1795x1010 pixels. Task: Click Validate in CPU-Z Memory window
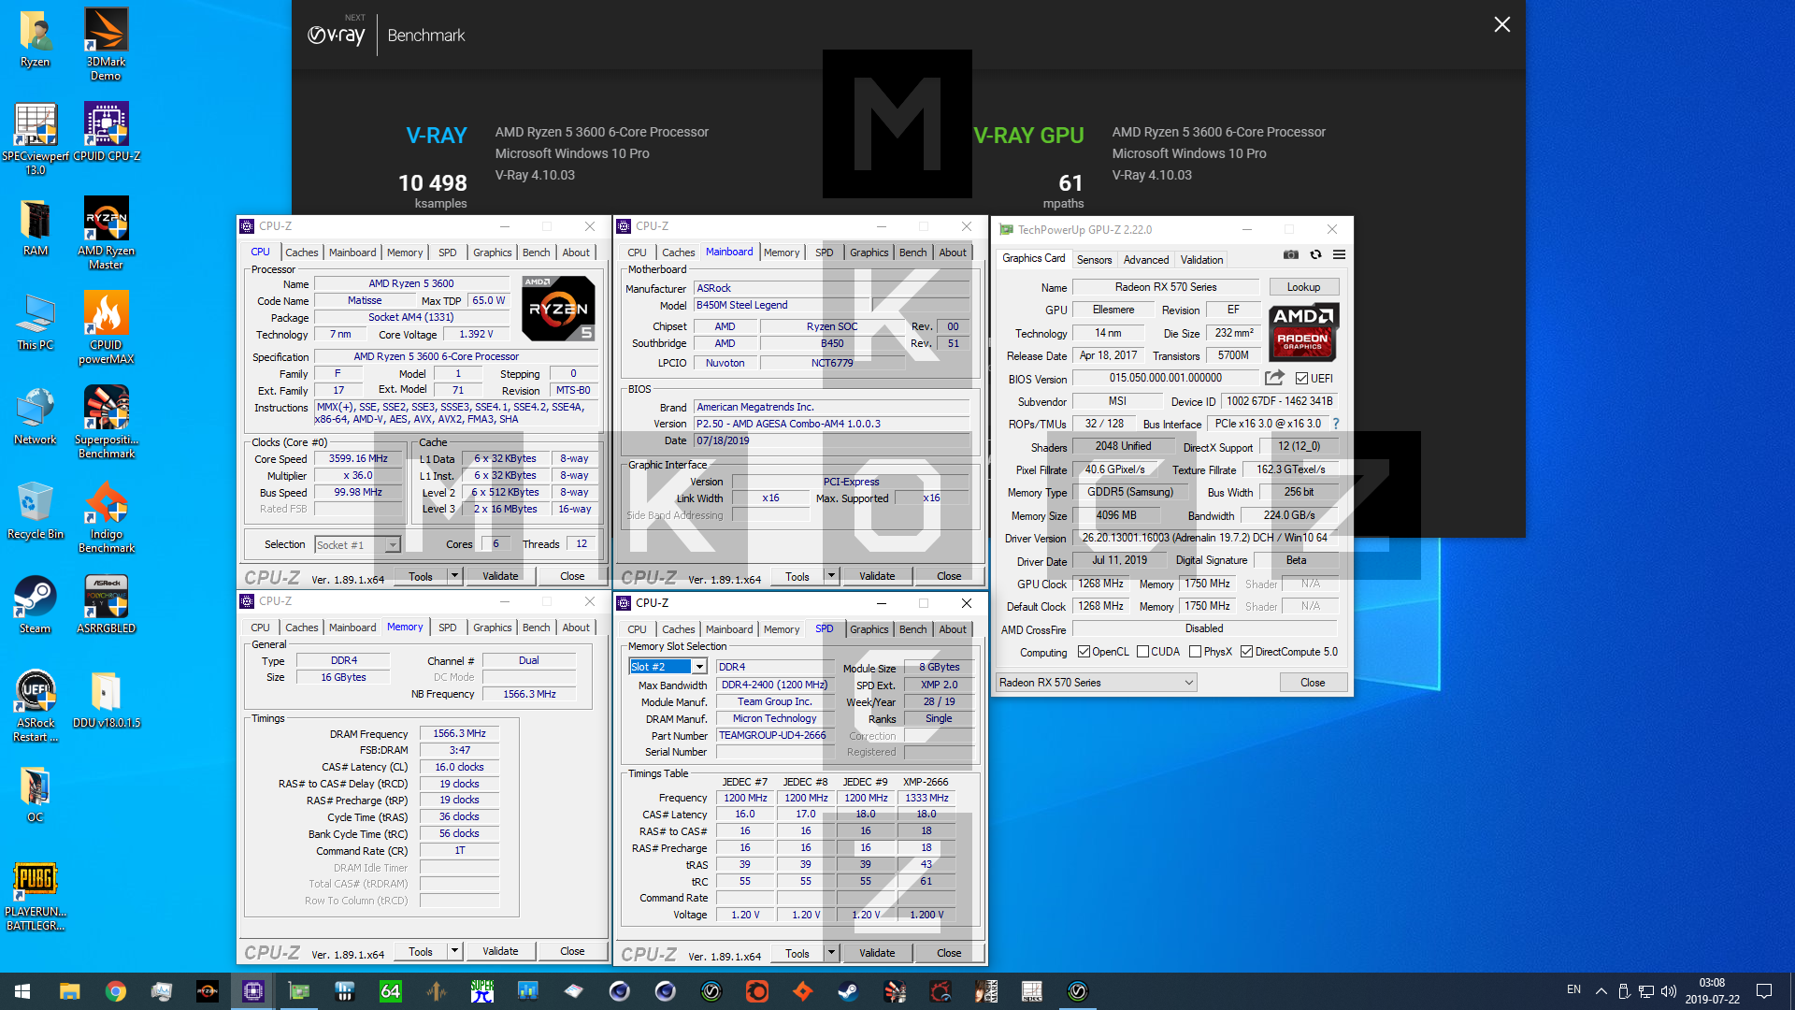500,951
